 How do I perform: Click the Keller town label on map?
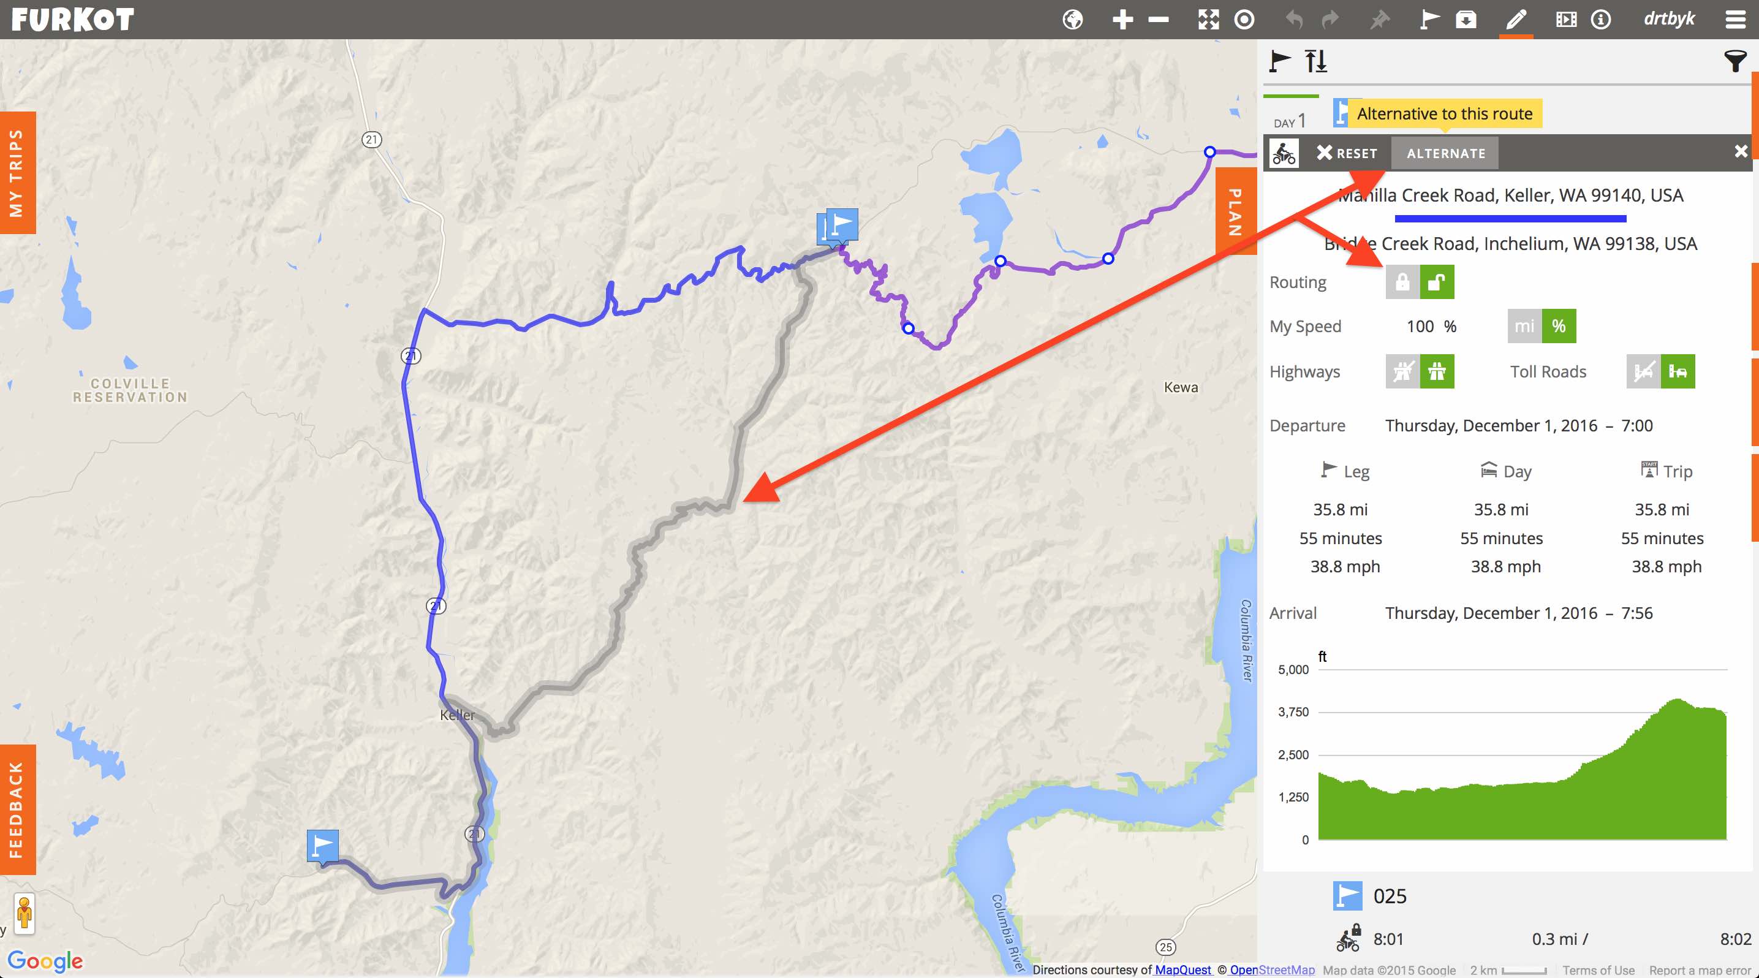[x=457, y=715]
